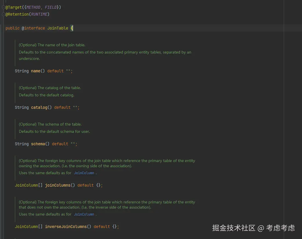This screenshot has height=239, width=302.
Task: Click doc text 'owning the association'
Action: click(40, 166)
